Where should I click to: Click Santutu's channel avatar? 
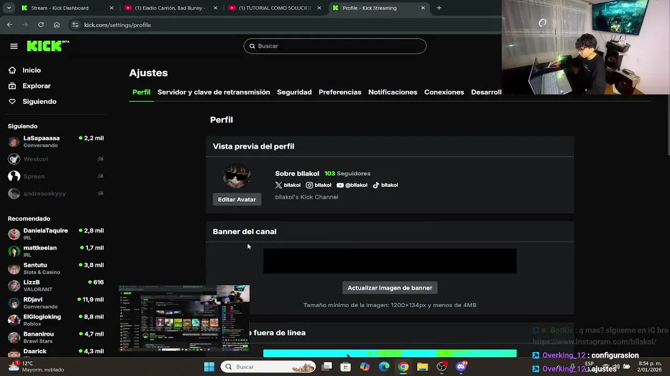point(14,268)
